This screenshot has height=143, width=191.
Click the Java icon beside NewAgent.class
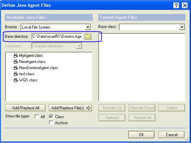(x=16, y=62)
